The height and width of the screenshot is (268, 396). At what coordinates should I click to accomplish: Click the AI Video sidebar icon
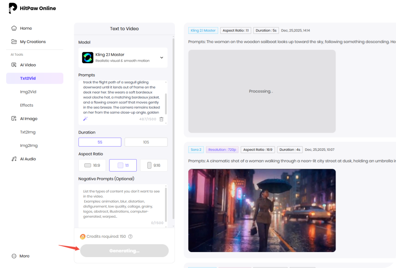pyautogui.click(x=14, y=65)
